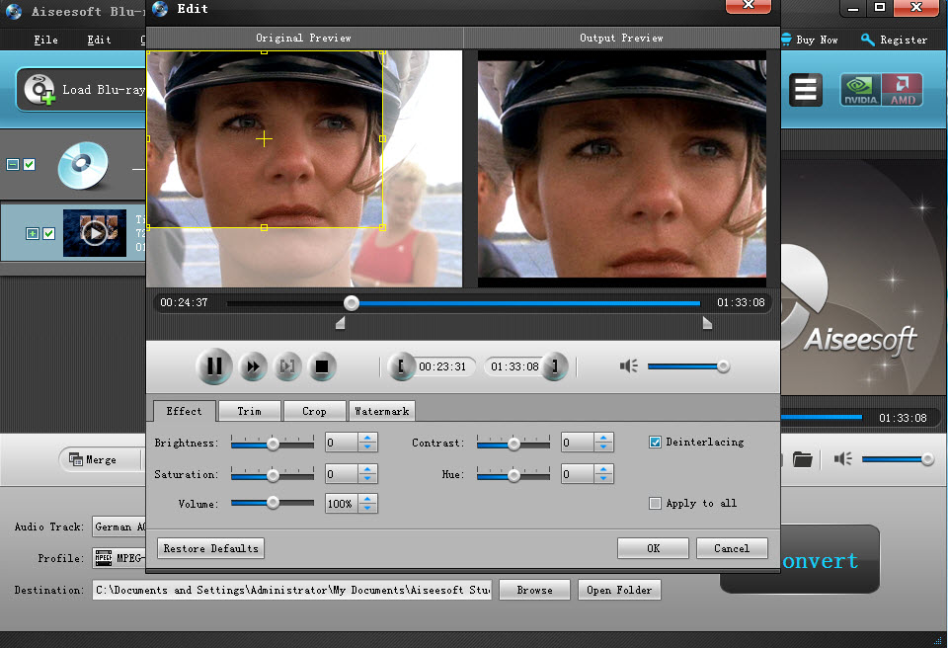Click the Register key icon

pyautogui.click(x=868, y=40)
